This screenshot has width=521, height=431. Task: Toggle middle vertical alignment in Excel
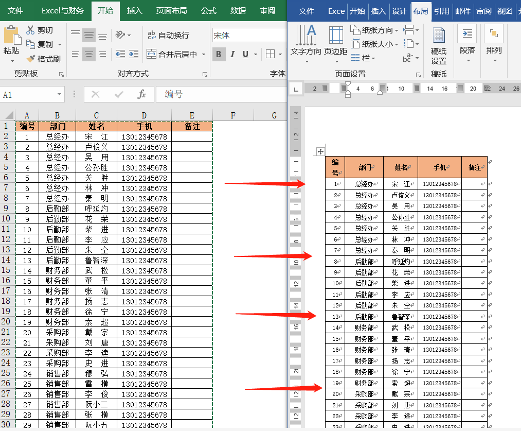pyautogui.click(x=88, y=35)
